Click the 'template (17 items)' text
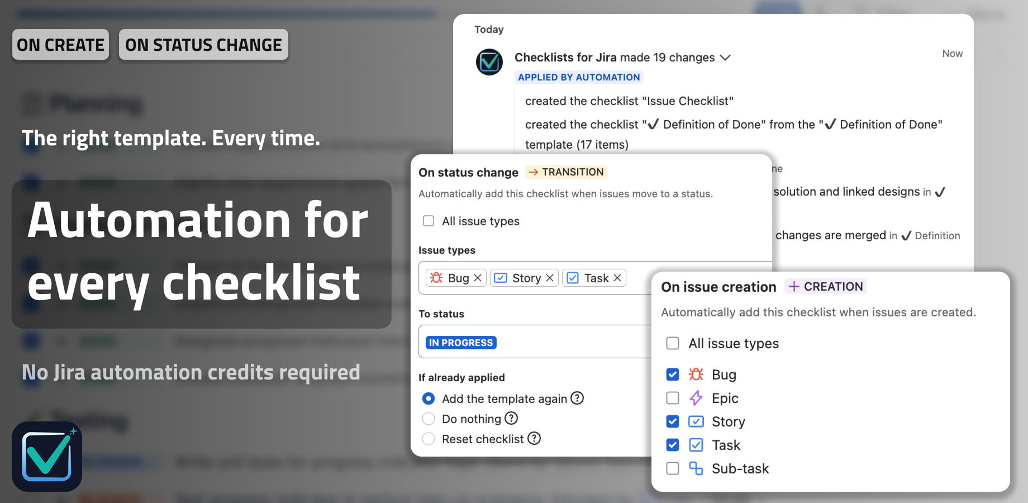This screenshot has width=1028, height=503. tap(577, 145)
